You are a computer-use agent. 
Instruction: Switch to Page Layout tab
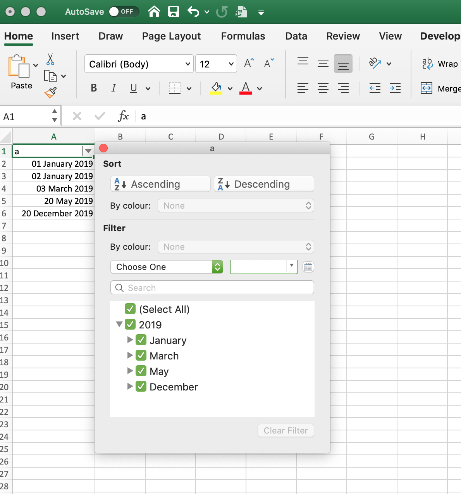(x=171, y=36)
